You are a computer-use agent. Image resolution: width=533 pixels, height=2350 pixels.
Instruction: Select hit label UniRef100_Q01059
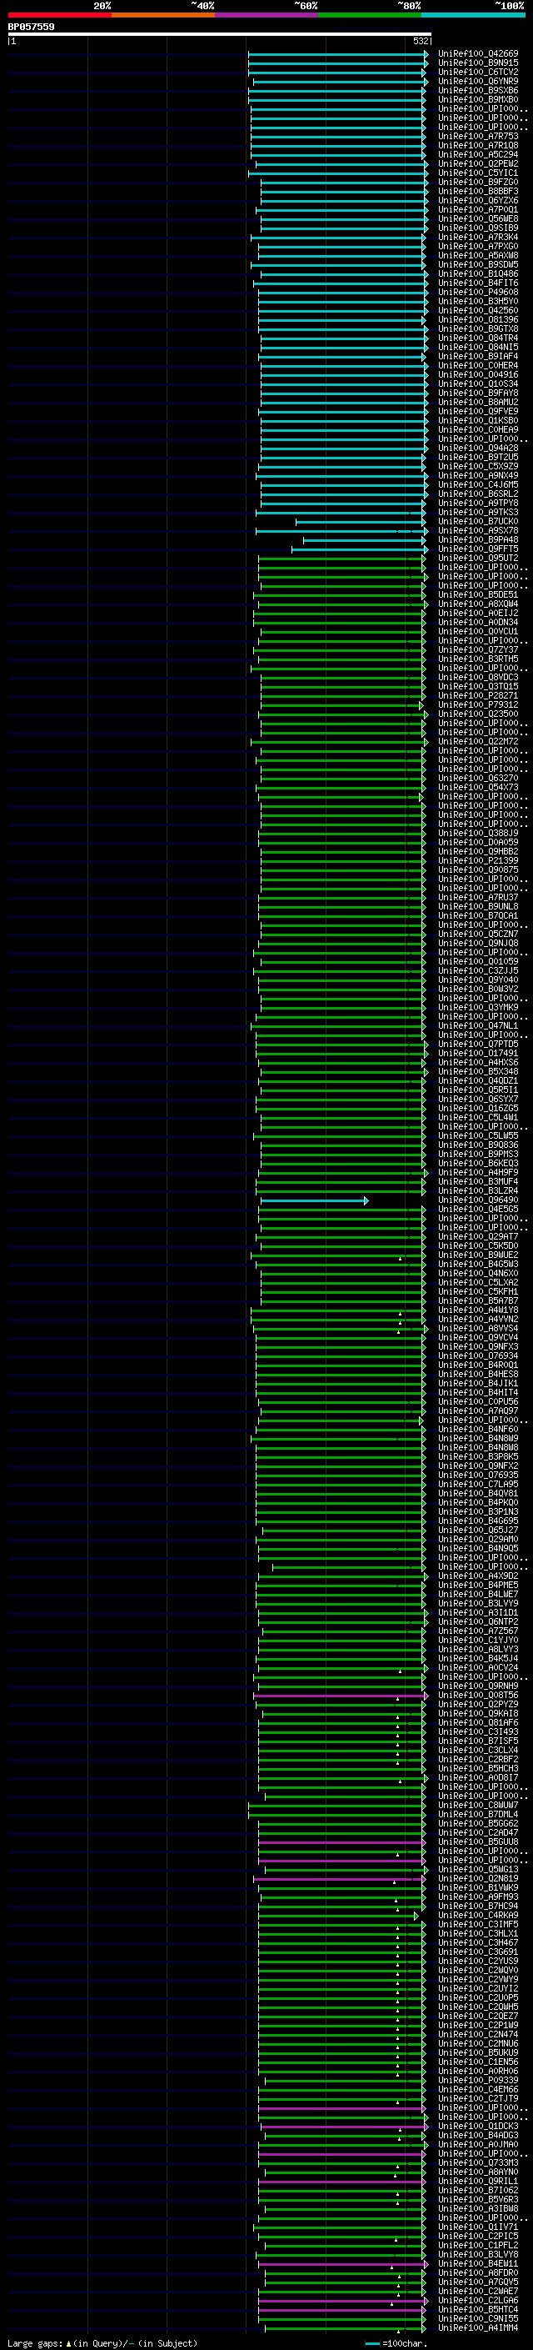(477, 961)
